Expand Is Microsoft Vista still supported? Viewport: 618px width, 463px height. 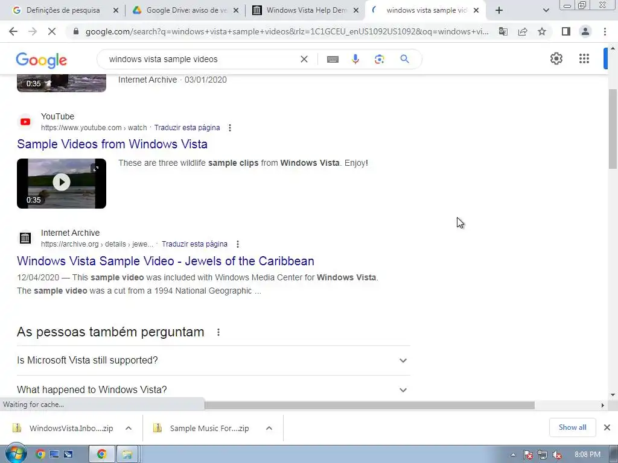[x=213, y=361]
